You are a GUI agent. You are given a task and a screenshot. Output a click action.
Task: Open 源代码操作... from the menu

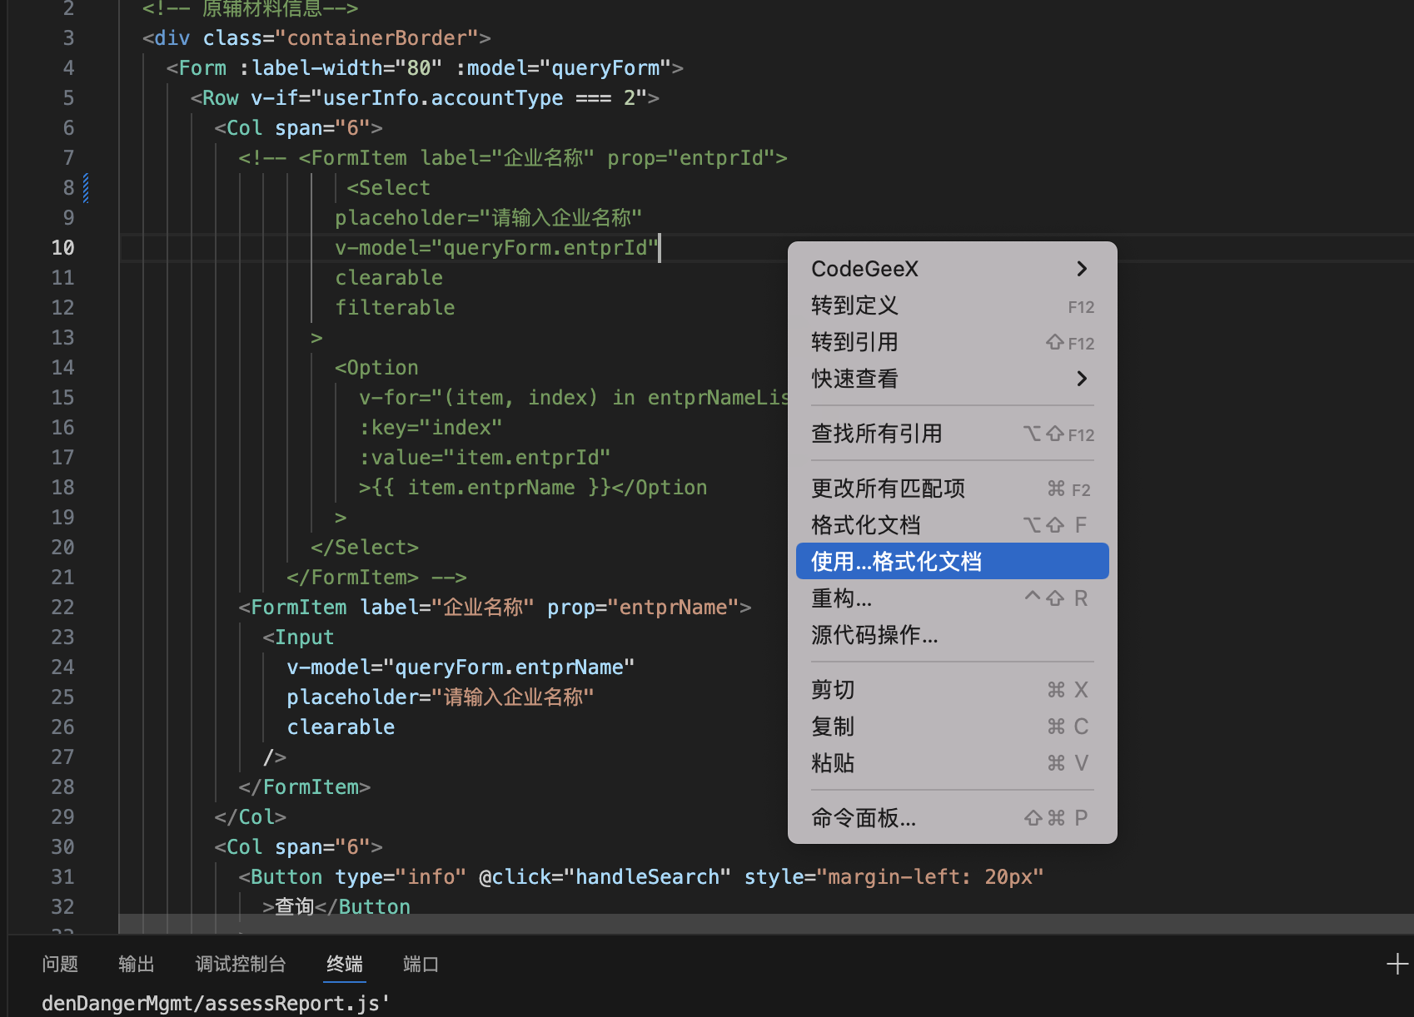[952, 635]
